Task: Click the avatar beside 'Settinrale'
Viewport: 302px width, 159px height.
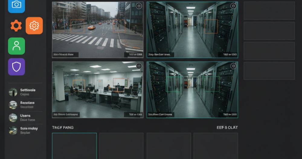Action: tap(13, 92)
